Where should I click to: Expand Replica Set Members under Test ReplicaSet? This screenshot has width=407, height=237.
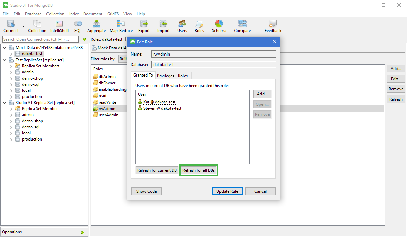(x=11, y=66)
